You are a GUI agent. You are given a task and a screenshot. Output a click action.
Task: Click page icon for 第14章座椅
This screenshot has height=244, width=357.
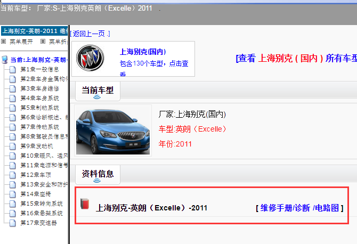click(x=13, y=194)
